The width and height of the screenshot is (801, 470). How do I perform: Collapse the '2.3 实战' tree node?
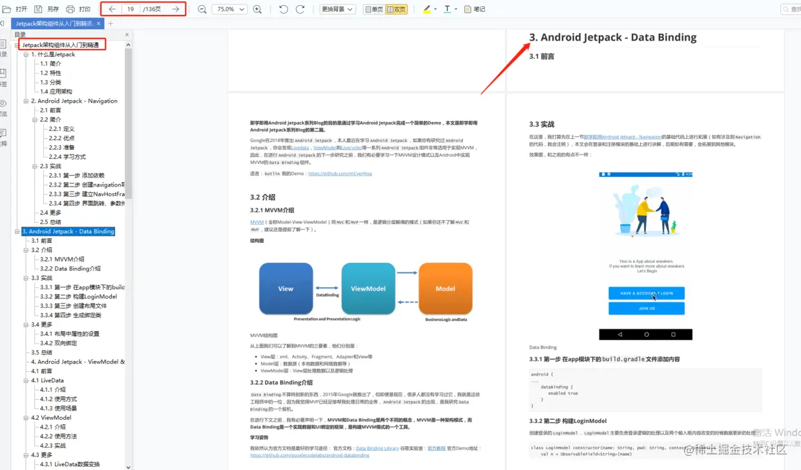tap(35, 166)
